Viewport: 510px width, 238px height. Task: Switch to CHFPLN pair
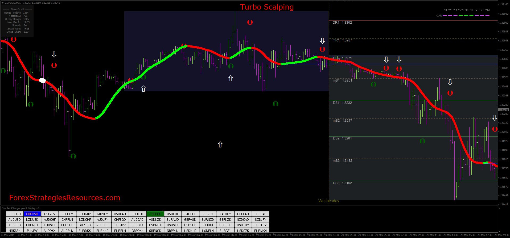coord(67,220)
